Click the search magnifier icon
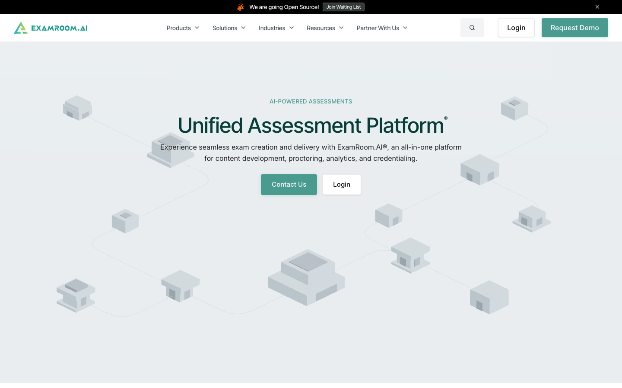 pyautogui.click(x=472, y=28)
